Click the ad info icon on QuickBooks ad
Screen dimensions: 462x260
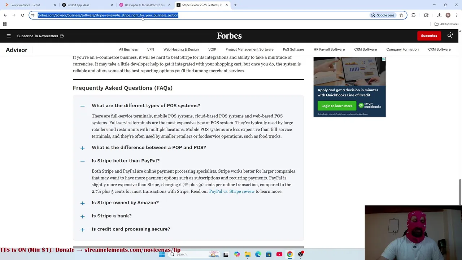click(x=383, y=59)
